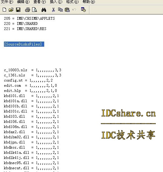Viewport: 163px width, 172px height.
Task: Click the edit.hlp line
Action: click(x=30, y=91)
